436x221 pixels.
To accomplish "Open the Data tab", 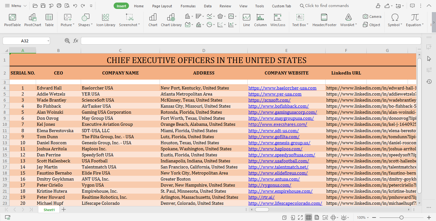I will click(x=208, y=6).
